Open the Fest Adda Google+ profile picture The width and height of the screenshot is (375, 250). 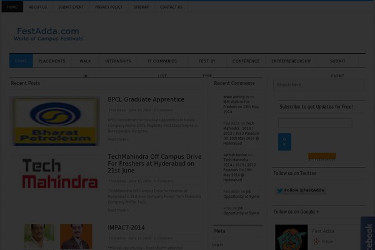(x=291, y=237)
